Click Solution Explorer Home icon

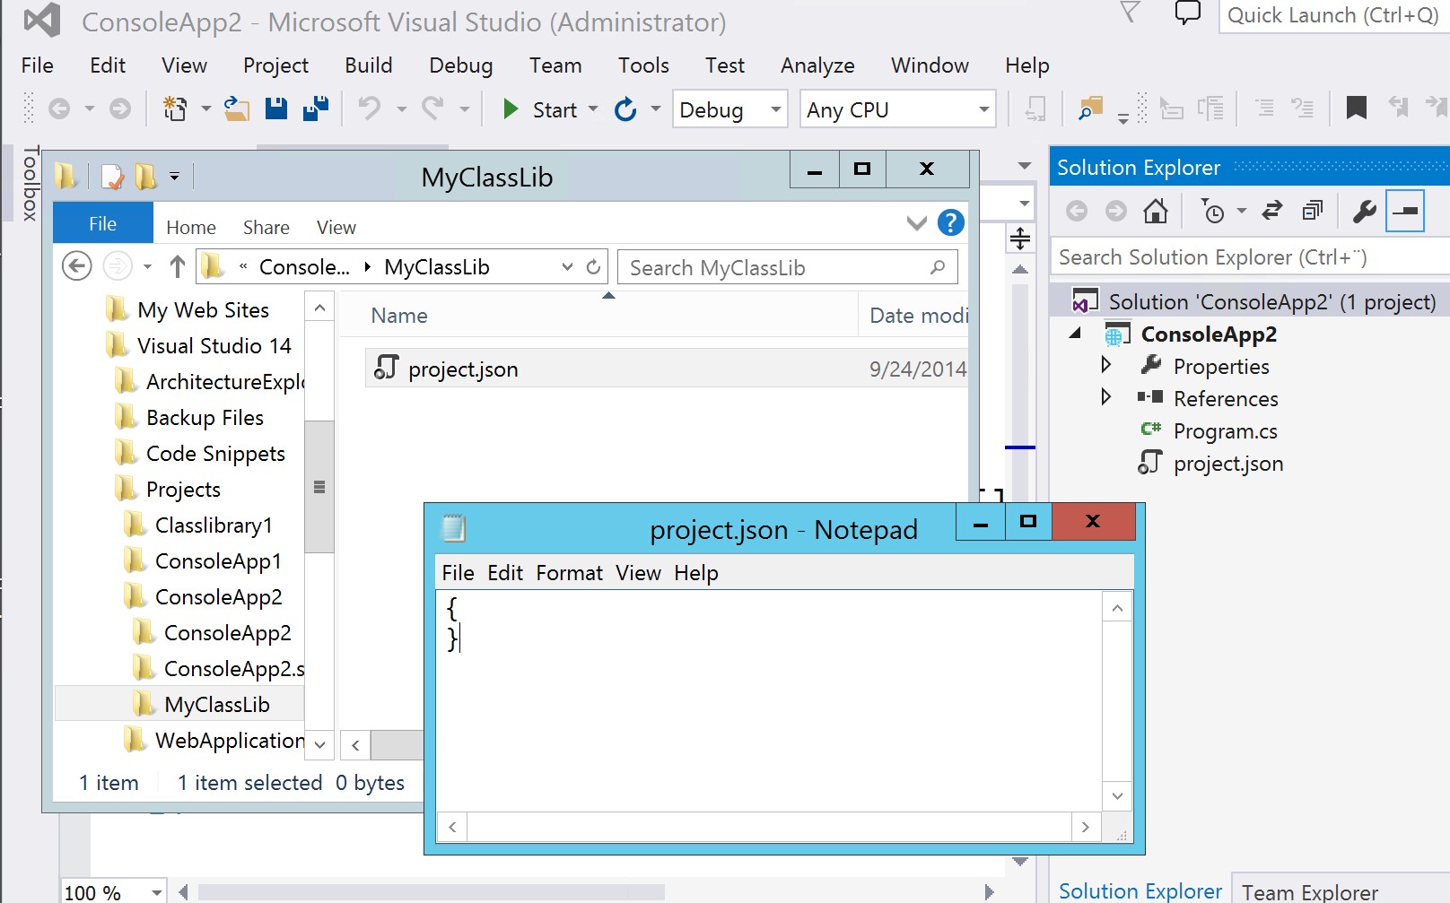pyautogui.click(x=1156, y=211)
